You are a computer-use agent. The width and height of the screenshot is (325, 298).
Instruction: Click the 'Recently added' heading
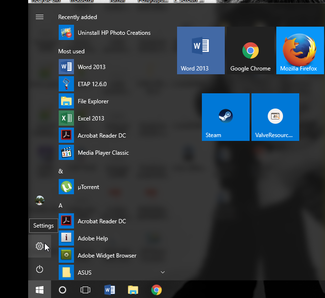pos(77,17)
